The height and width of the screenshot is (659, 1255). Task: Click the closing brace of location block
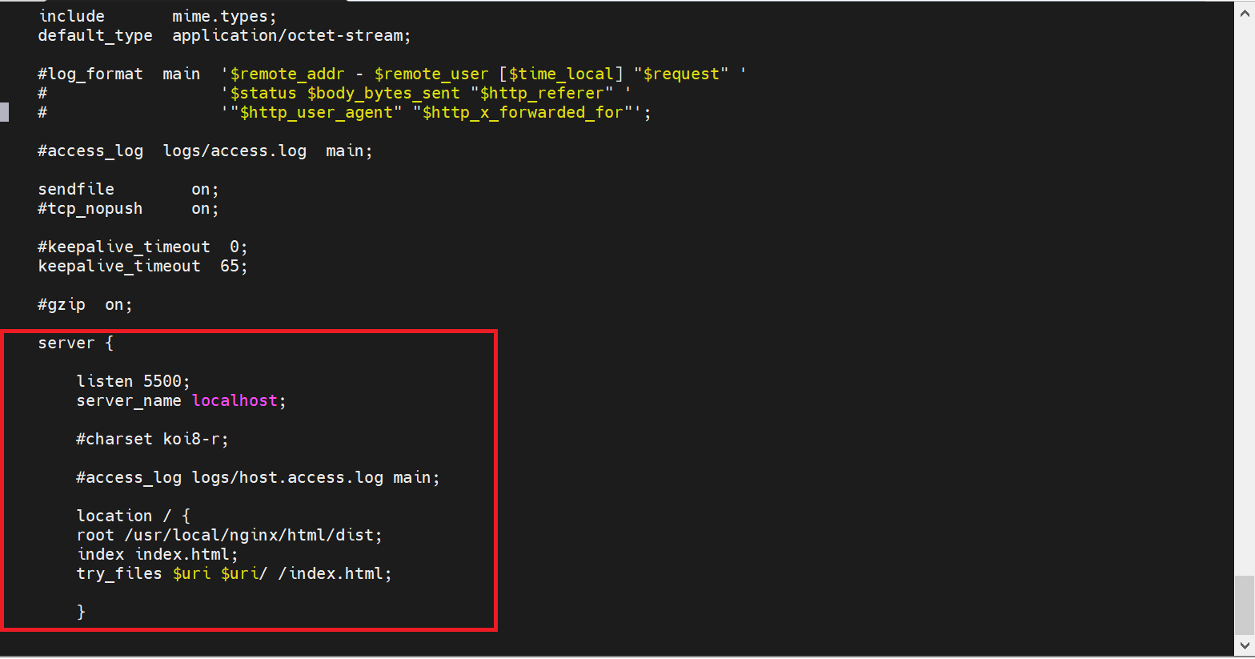pos(81,612)
